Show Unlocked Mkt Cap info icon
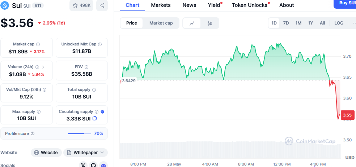The image size is (356, 167). [99, 44]
